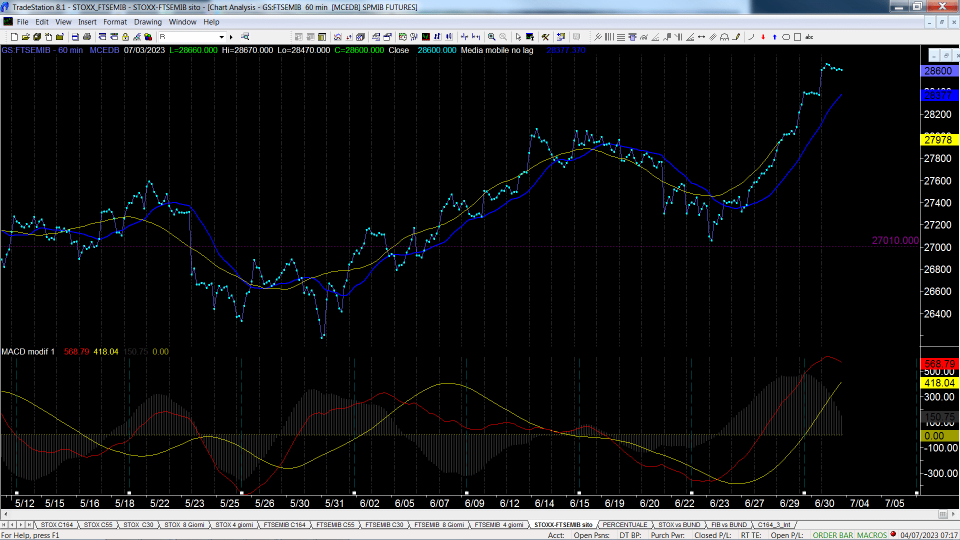Open the symbol R dropdown arrow
The image size is (960, 540).
tap(221, 37)
